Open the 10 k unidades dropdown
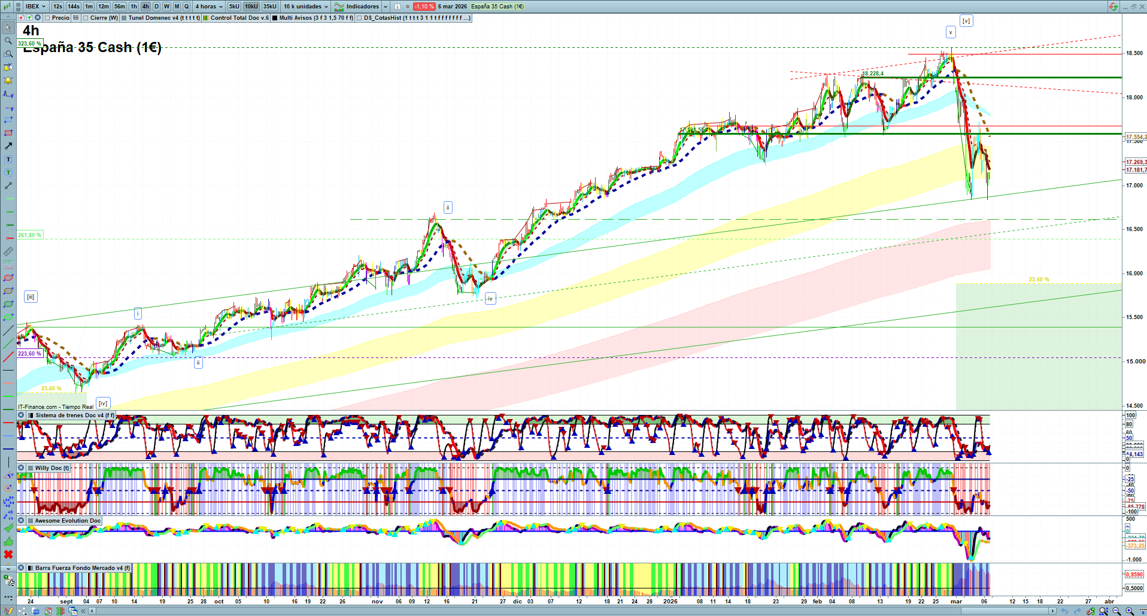The height and width of the screenshot is (616, 1147). click(305, 7)
